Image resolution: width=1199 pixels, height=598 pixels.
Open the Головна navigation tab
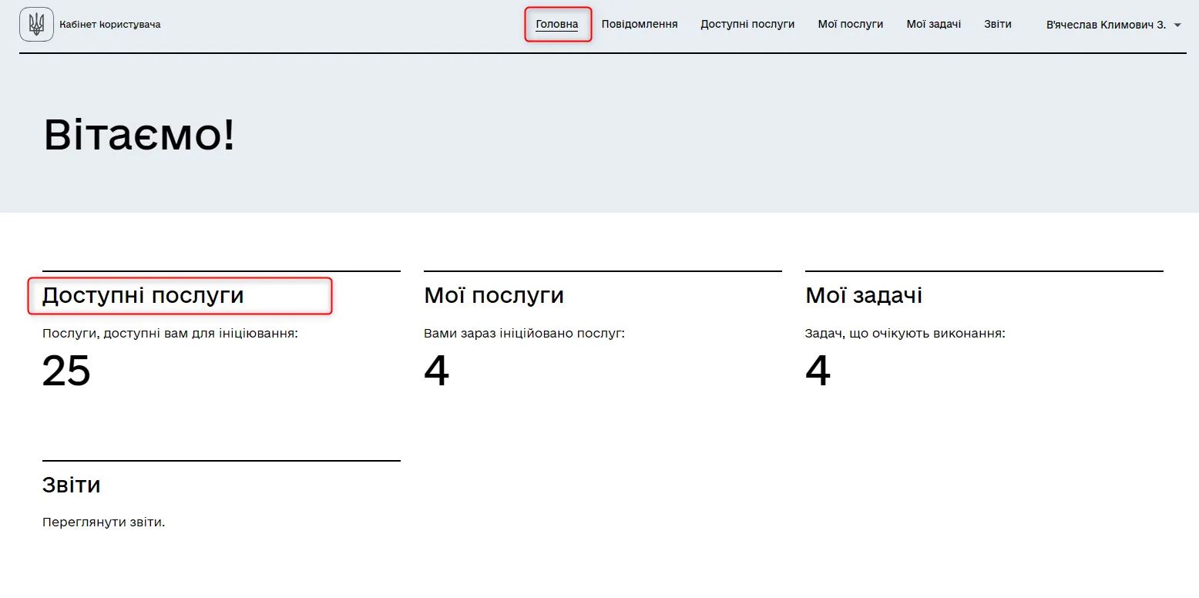coord(557,24)
